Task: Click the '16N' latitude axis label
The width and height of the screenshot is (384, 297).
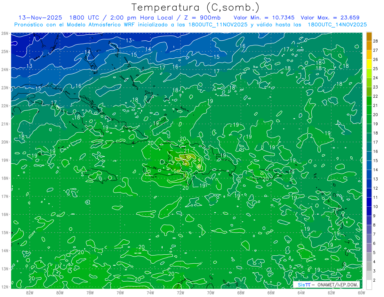Action: coord(5,214)
